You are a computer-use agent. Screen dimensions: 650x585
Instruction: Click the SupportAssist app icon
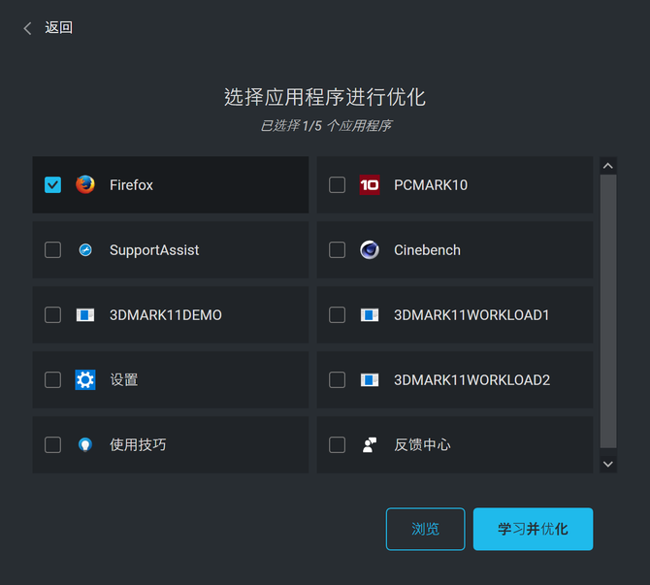[x=85, y=249]
